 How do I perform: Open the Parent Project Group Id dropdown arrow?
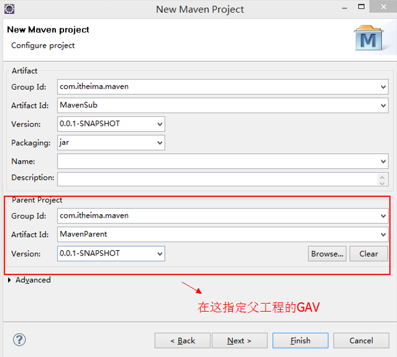(x=383, y=216)
